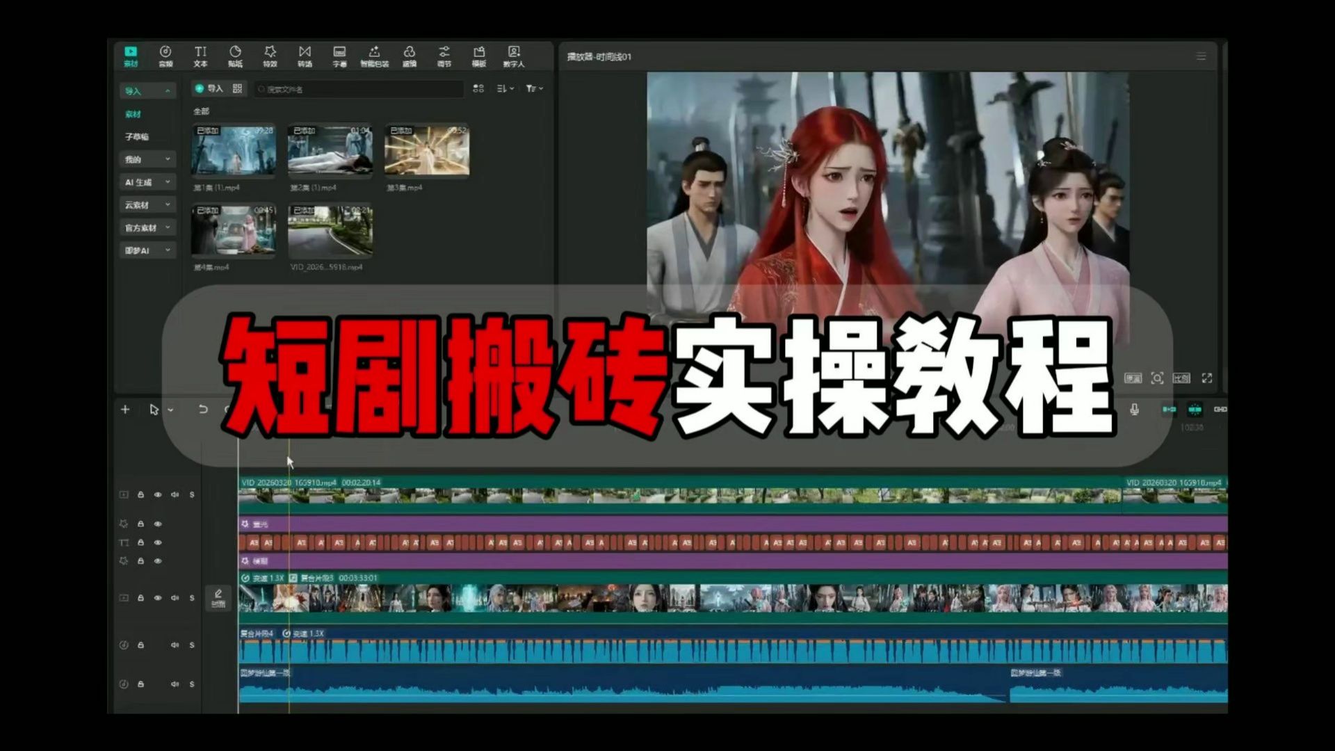Switch media view layout icon
The height and width of the screenshot is (751, 1335).
pos(478,88)
